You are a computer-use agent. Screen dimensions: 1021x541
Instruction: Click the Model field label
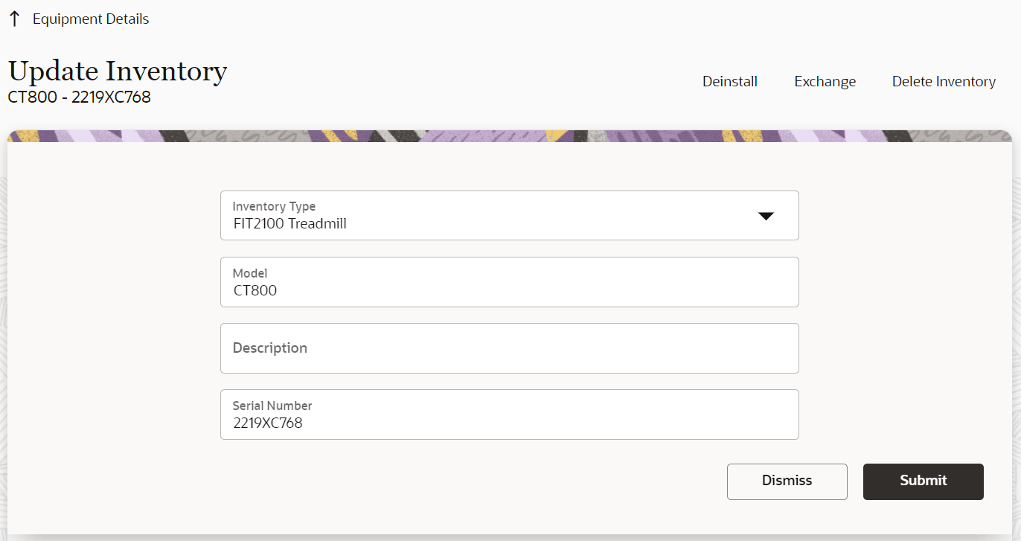pyautogui.click(x=250, y=273)
